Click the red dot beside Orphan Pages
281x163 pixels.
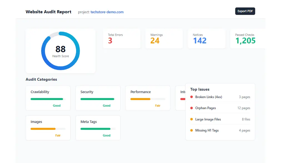click(x=192, y=108)
